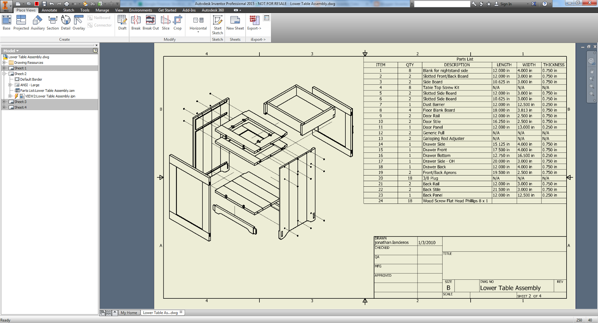Viewport: 598px width, 323px height.
Task: Add a New Sheet
Action: point(235,23)
